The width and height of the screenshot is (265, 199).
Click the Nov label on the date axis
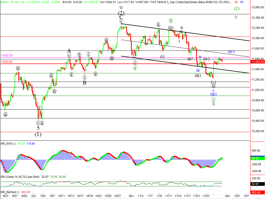click(131, 196)
